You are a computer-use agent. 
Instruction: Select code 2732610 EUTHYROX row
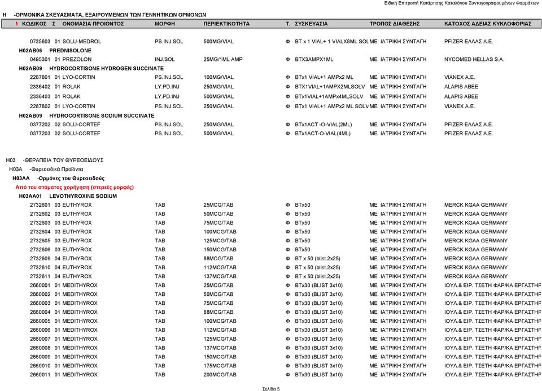click(x=269, y=268)
